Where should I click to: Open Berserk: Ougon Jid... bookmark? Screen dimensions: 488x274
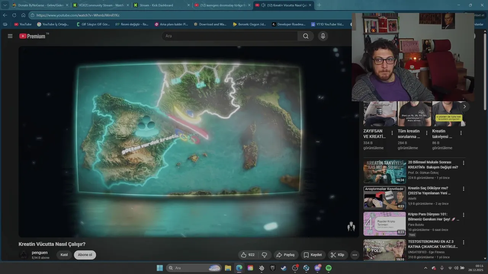coord(249,24)
